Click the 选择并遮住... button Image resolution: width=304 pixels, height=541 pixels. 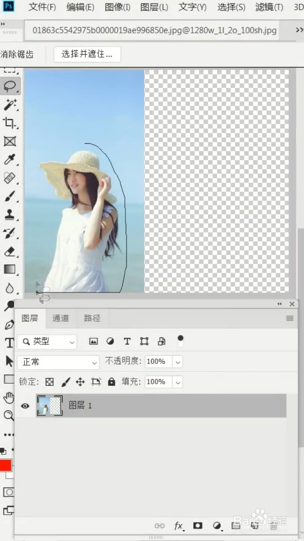coord(87,54)
